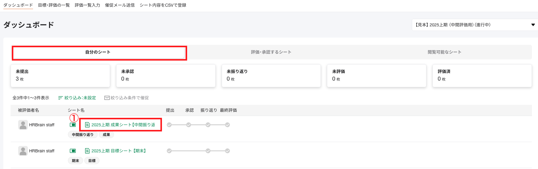Open 絞り込み:未設定 filter
This screenshot has width=538, height=169.
(77, 98)
